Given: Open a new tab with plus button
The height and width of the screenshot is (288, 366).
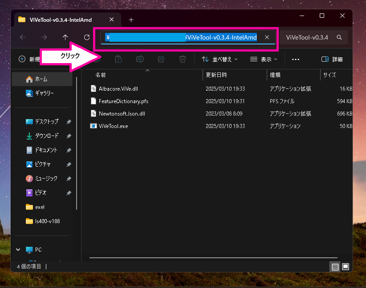Looking at the screenshot, I should (x=131, y=20).
